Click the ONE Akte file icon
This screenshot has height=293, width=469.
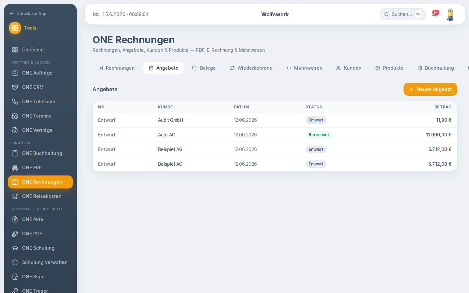15,219
